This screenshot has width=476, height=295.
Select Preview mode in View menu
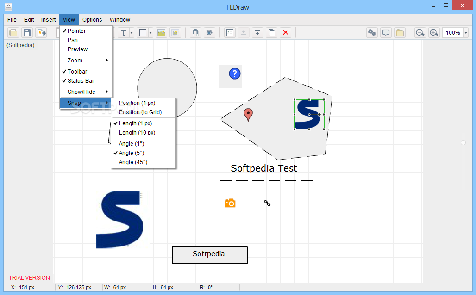86,49
